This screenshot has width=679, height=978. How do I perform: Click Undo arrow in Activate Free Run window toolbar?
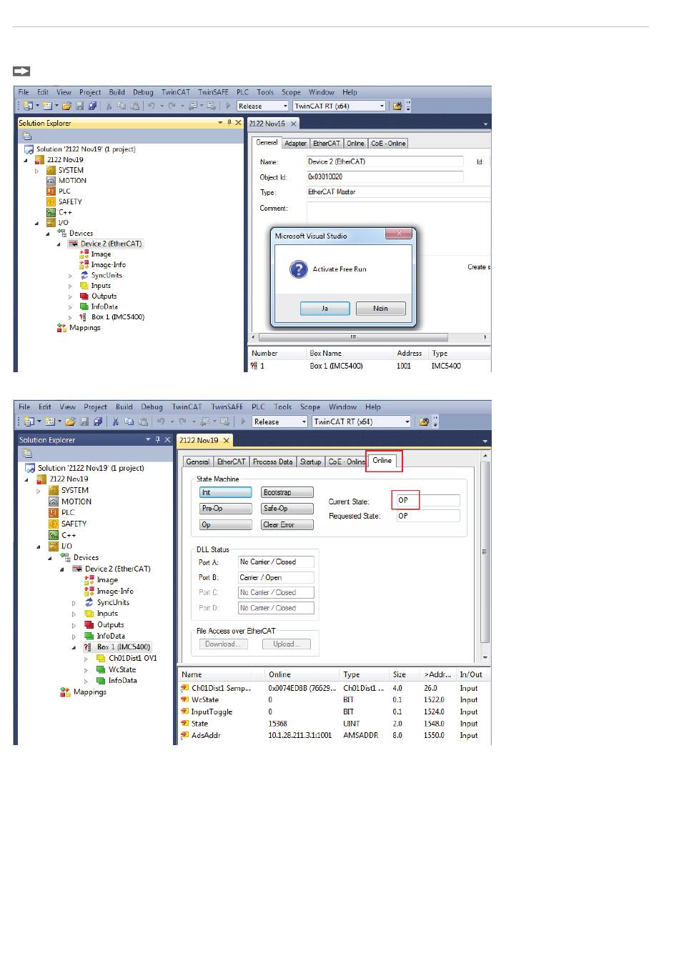pos(152,106)
